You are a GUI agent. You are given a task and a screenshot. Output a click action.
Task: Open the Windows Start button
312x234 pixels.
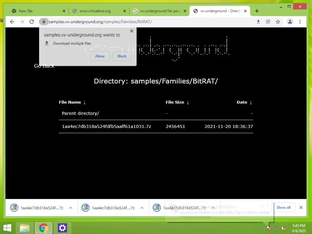click(7, 228)
